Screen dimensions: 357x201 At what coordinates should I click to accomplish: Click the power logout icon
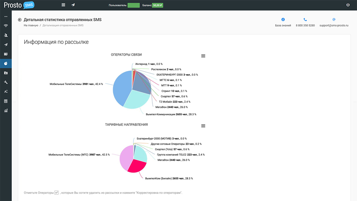tap(348, 5)
